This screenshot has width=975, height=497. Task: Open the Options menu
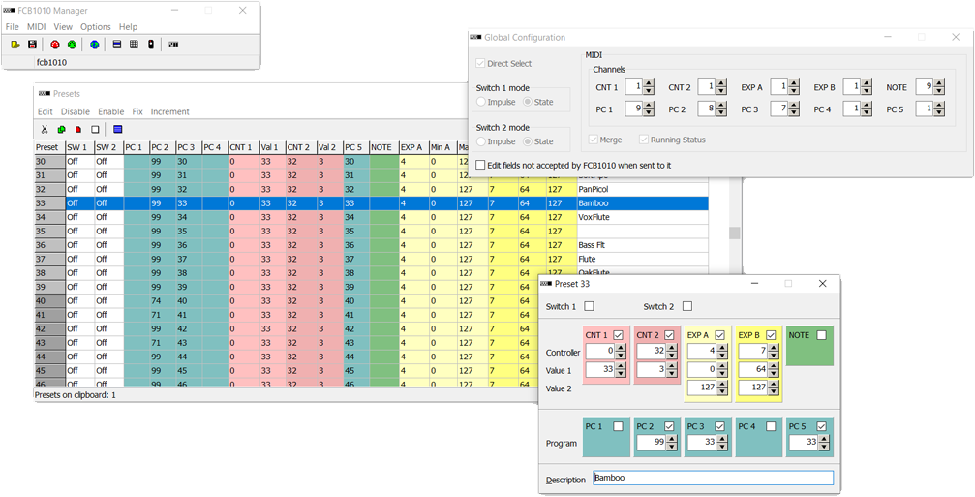(96, 27)
